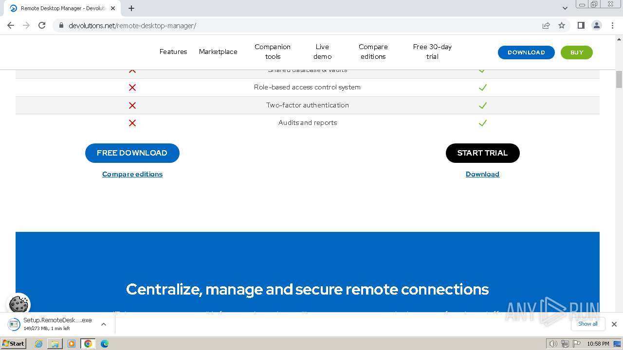Click the share page icon
This screenshot has height=350, width=623.
coord(546,25)
